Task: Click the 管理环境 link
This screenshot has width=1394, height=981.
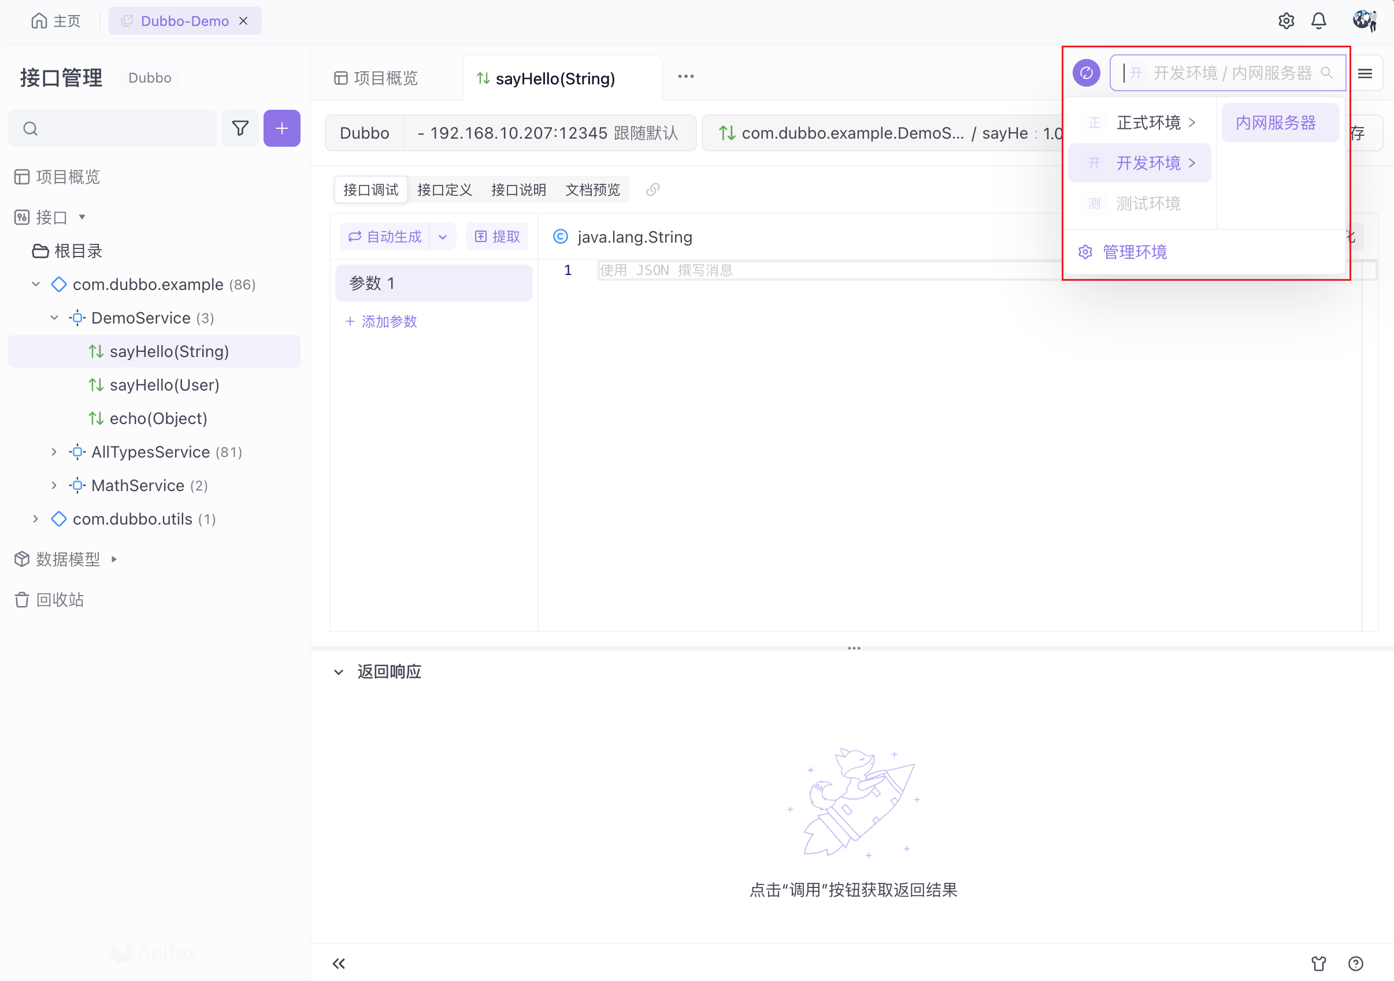Action: pyautogui.click(x=1134, y=252)
